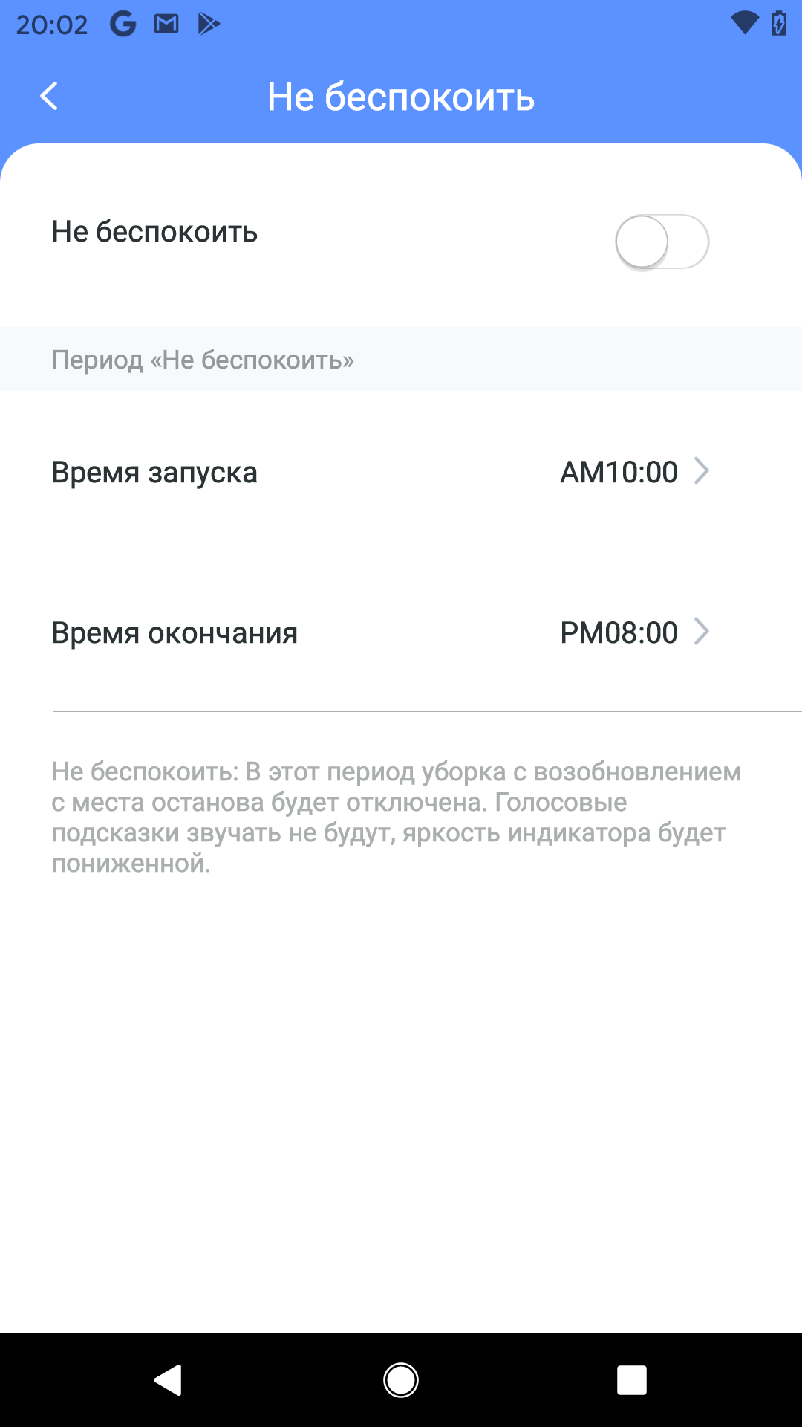Tap the Wi-Fi status icon

(x=744, y=24)
